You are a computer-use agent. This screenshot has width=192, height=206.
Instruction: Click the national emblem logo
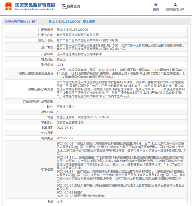9,6
